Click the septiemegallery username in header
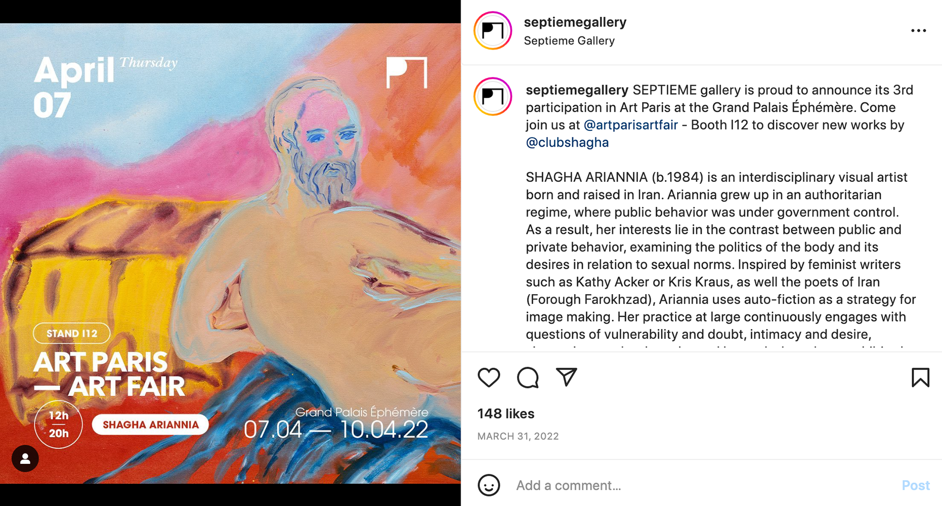The height and width of the screenshot is (506, 942). [575, 22]
